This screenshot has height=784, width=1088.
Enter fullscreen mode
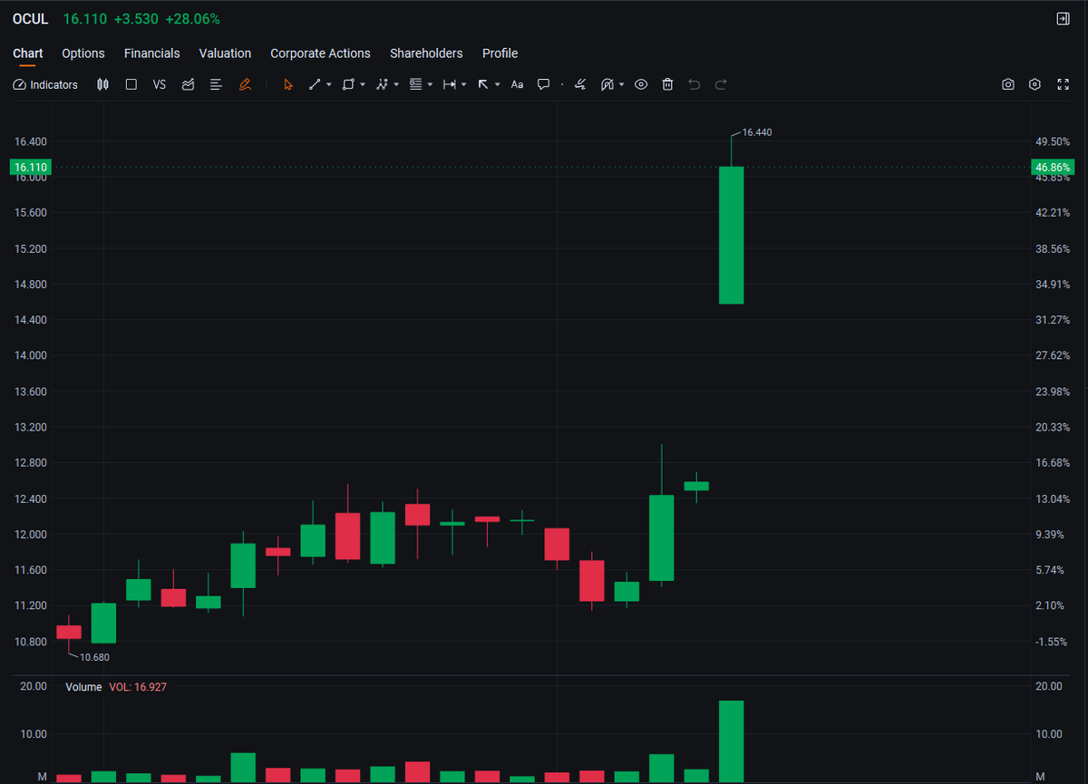point(1064,84)
